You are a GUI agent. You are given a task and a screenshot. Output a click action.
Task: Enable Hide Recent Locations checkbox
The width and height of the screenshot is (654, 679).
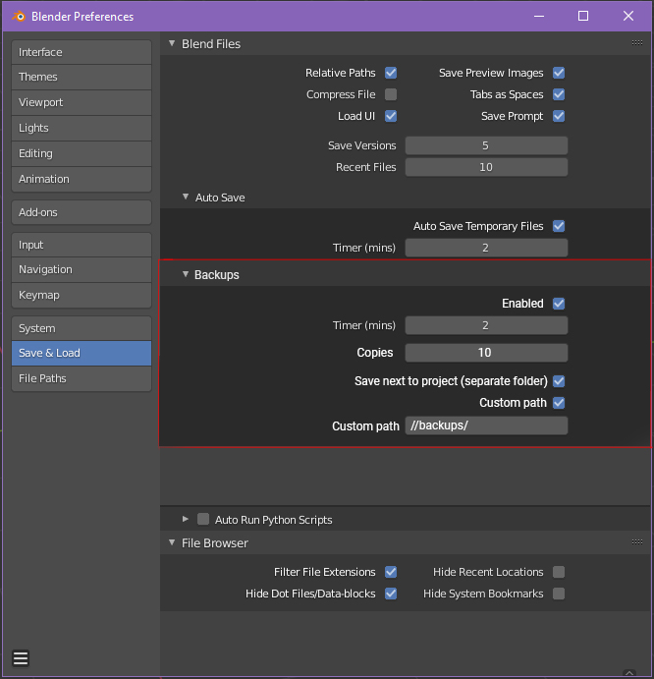pyautogui.click(x=559, y=572)
